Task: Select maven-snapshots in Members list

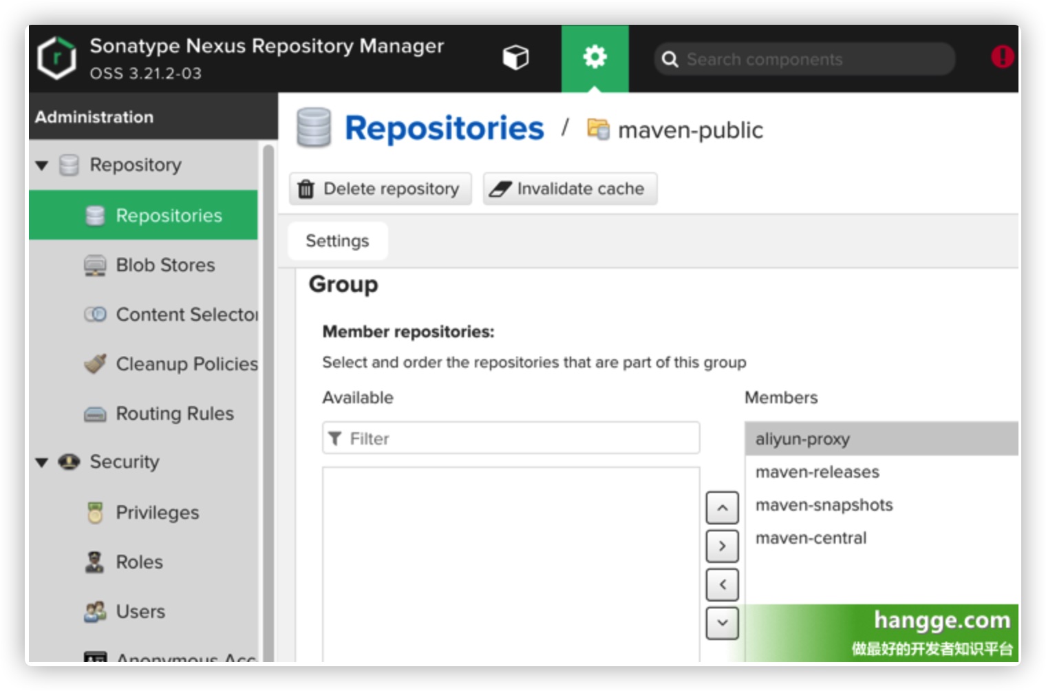Action: click(882, 505)
